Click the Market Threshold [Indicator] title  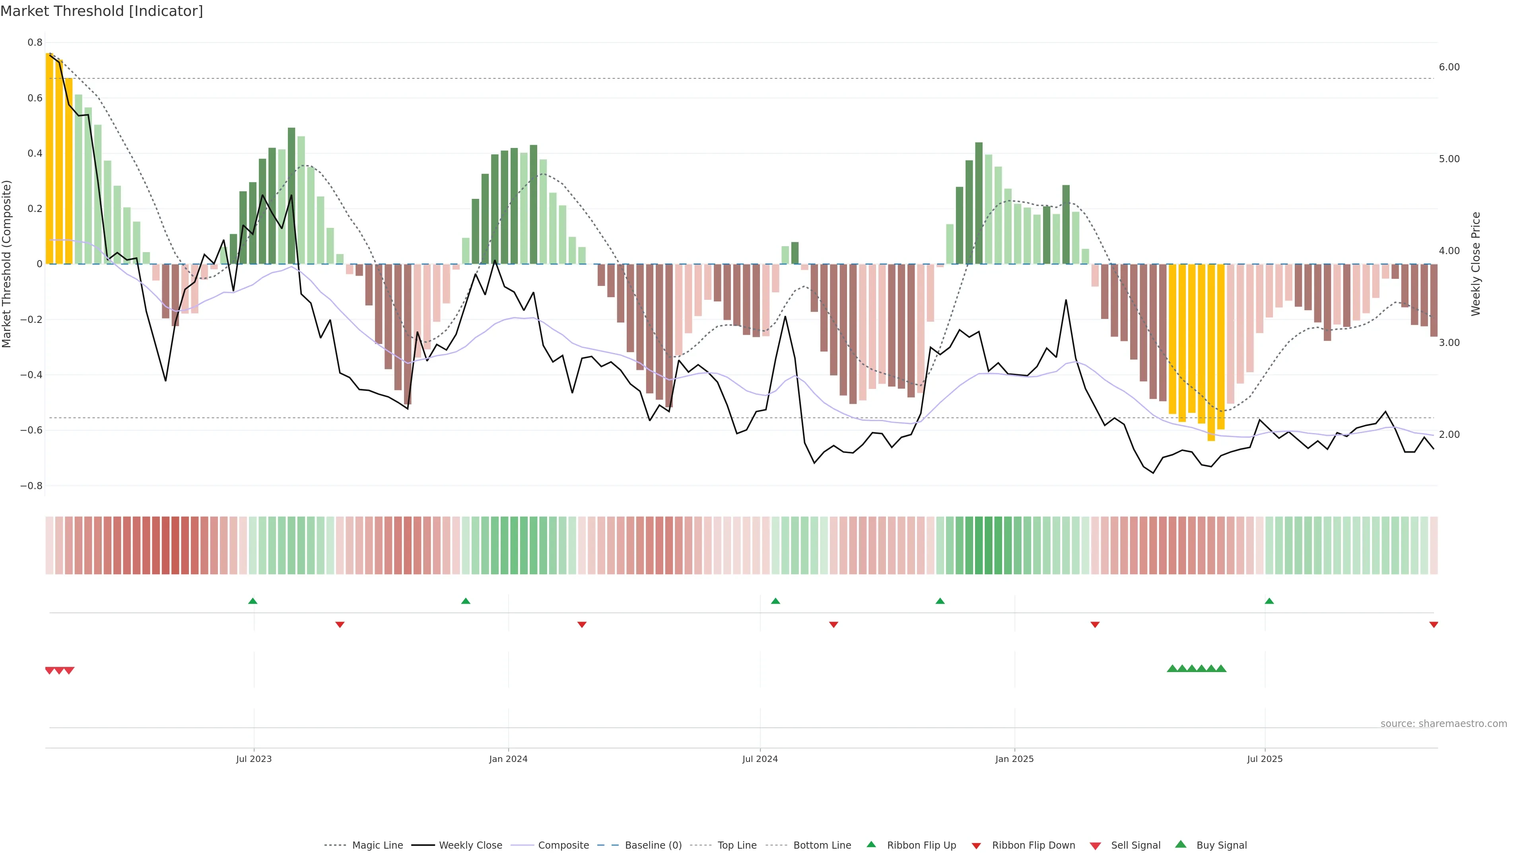(x=101, y=11)
